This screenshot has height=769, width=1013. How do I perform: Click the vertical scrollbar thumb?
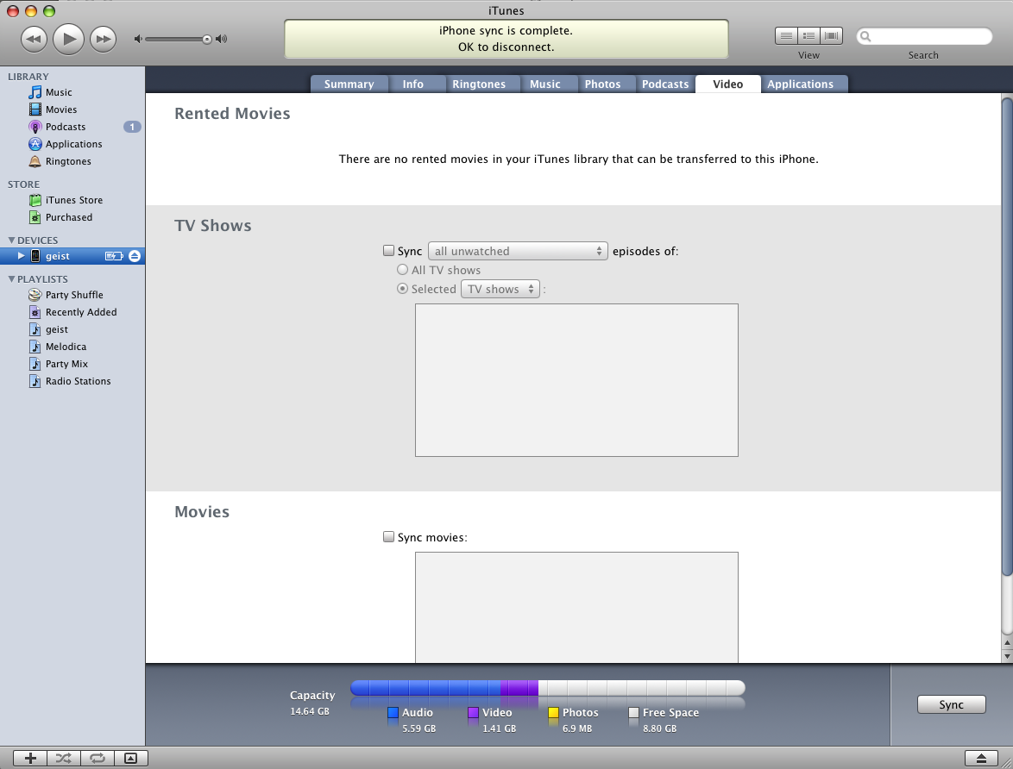[x=1007, y=336]
